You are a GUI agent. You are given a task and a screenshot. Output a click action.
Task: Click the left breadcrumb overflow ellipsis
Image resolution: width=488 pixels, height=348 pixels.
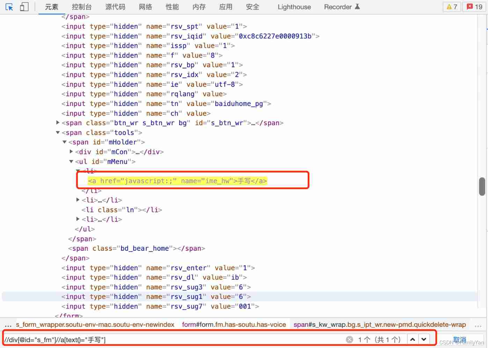8,325
